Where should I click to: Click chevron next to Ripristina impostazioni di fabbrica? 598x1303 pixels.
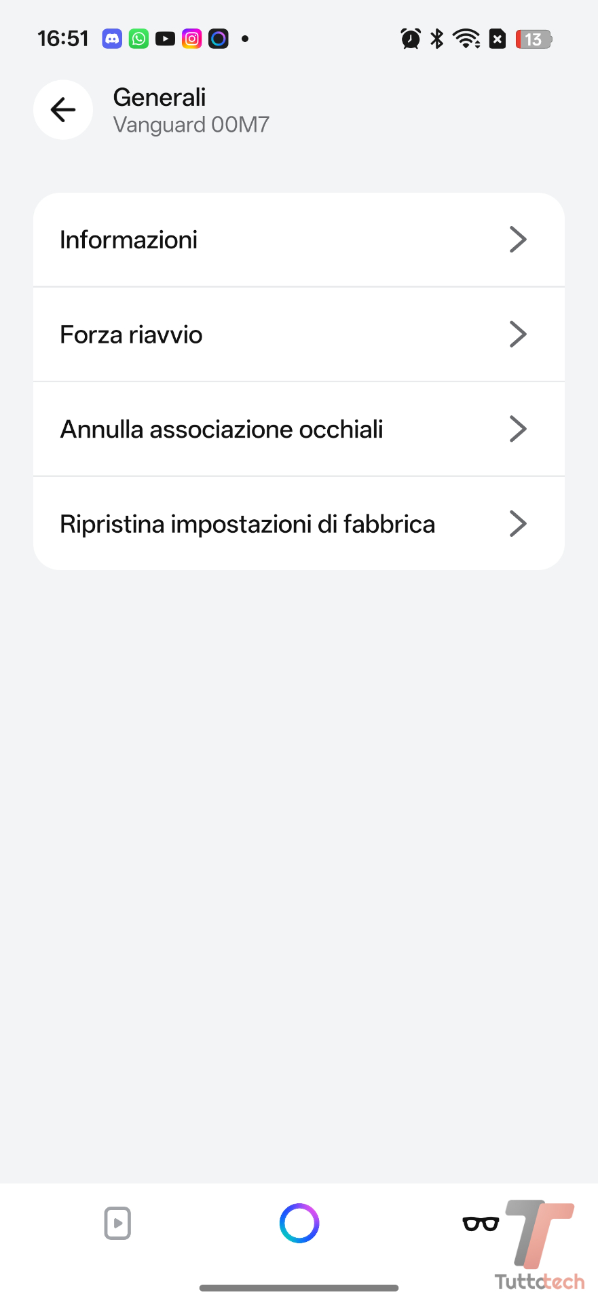pyautogui.click(x=518, y=524)
